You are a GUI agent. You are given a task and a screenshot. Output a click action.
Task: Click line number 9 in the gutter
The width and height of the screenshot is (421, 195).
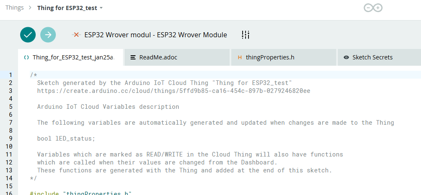(10, 139)
